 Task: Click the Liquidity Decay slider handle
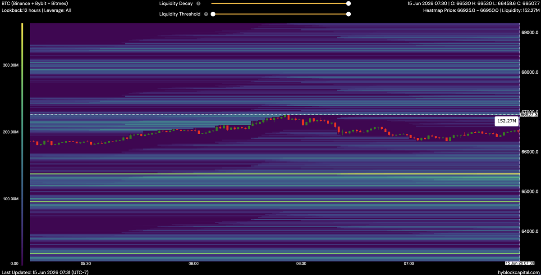[x=348, y=4]
